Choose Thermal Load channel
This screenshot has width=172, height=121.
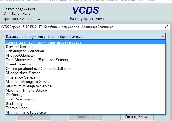click(x=85, y=108)
